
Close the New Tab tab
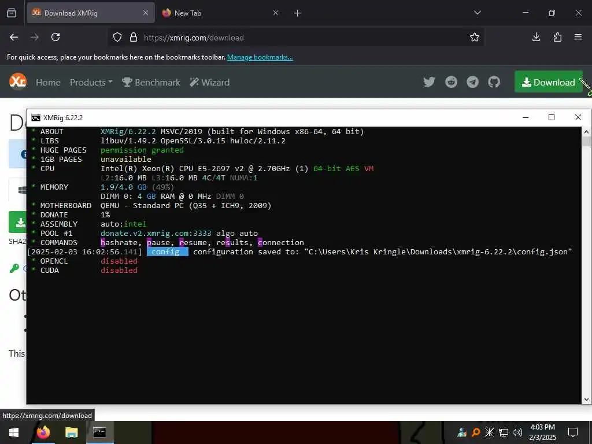pos(276,13)
